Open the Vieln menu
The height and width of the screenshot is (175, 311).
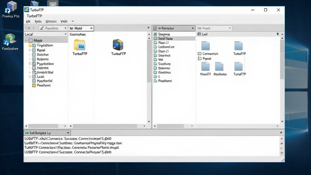pyautogui.click(x=64, y=21)
